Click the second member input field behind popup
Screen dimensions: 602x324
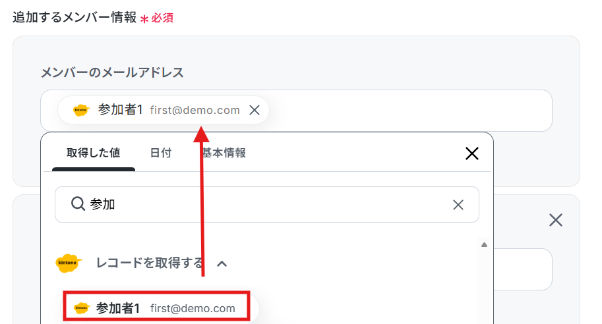coord(523,269)
